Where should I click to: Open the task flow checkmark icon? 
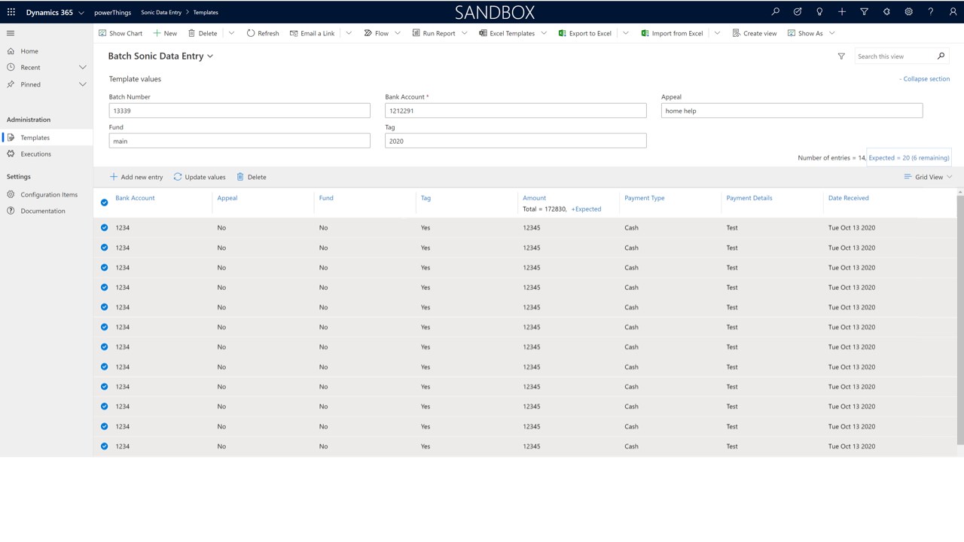click(798, 12)
